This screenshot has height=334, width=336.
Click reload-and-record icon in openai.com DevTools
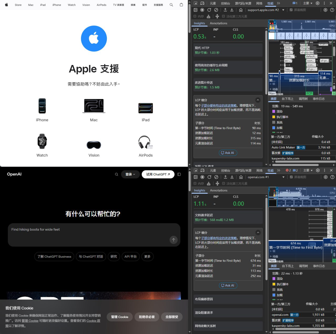tap(209, 177)
